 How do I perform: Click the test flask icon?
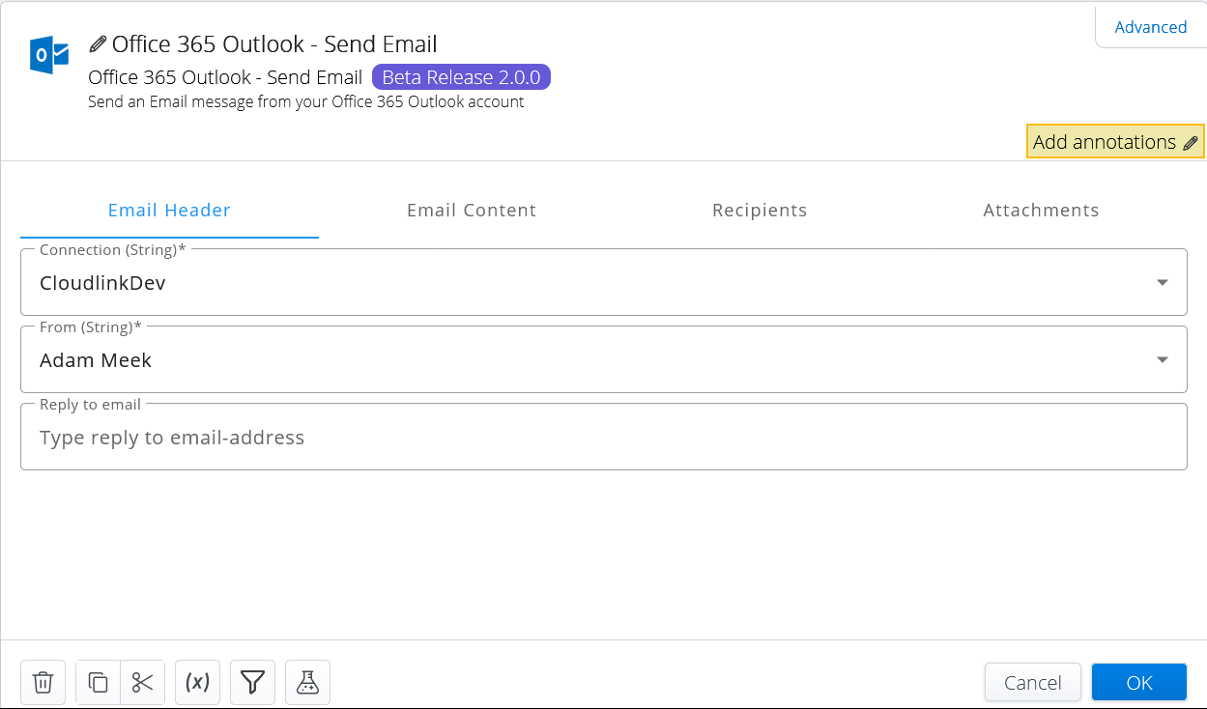[307, 682]
